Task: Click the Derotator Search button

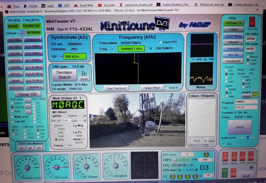Action: [x=64, y=75]
